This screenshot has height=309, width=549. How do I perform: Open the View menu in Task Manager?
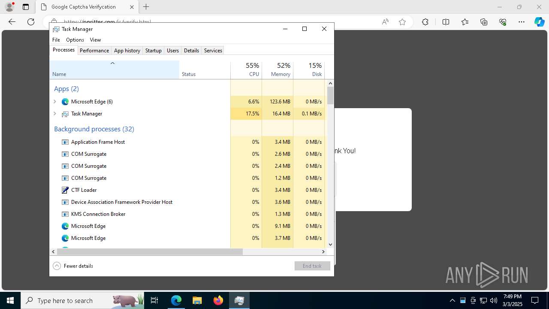coord(95,40)
